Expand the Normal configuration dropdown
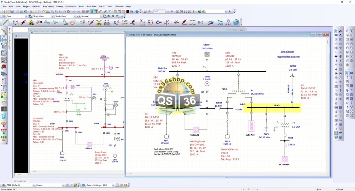355x191 pixels. pyautogui.click(x=101, y=16)
